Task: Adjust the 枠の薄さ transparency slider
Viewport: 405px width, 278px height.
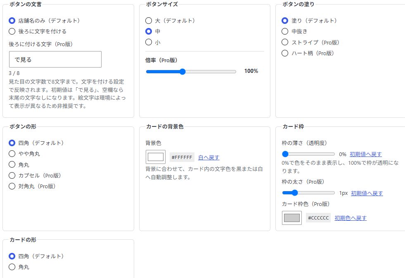Action: pos(308,154)
